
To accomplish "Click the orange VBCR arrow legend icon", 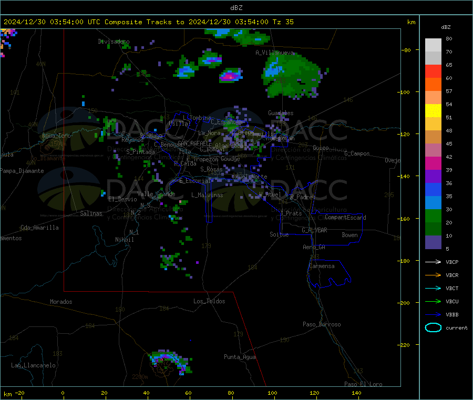I will [433, 275].
